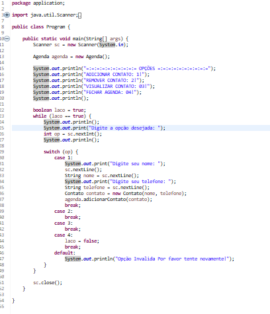
Task: Click 'switch (op) {' line
Action: click(61, 152)
